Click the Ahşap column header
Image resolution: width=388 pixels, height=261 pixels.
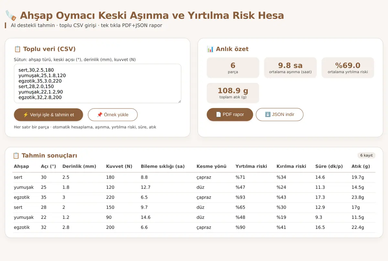tap(21, 166)
